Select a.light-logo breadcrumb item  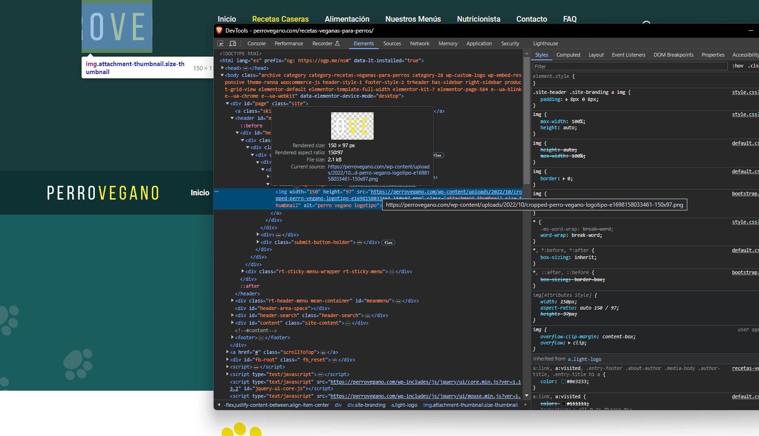pyautogui.click(x=404, y=405)
